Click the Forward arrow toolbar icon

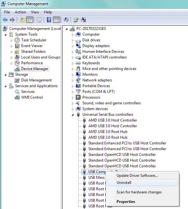coord(12,20)
